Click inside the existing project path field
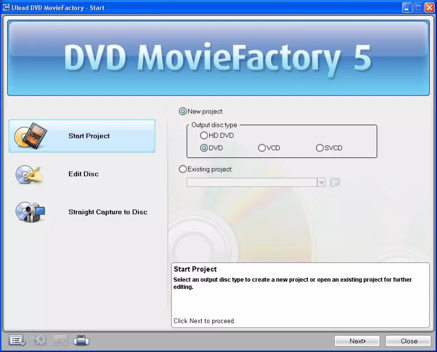This screenshot has width=437, height=352. [252, 183]
